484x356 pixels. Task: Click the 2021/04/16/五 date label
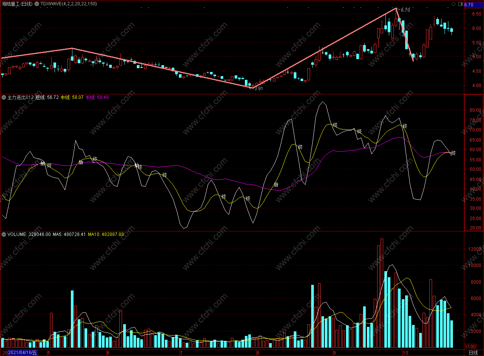[23, 353]
